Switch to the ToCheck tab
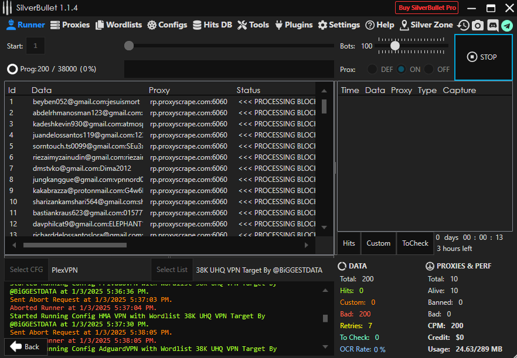 [415, 243]
